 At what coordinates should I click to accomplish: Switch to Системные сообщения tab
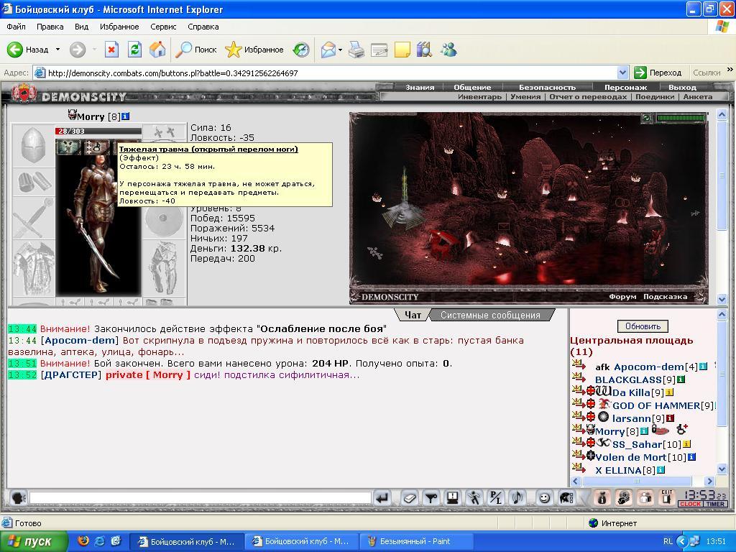(x=490, y=316)
